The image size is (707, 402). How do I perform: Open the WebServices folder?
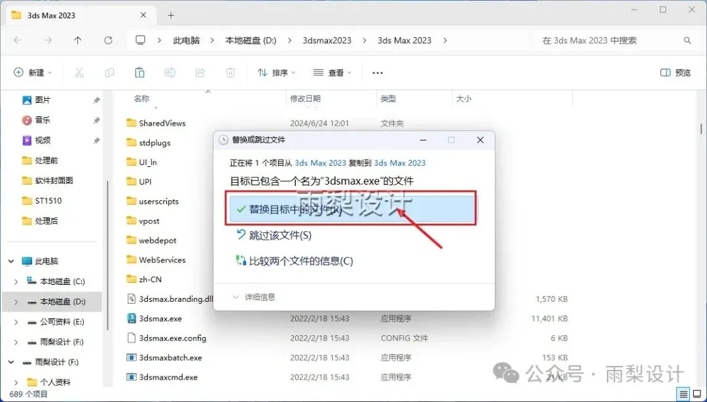pyautogui.click(x=162, y=260)
